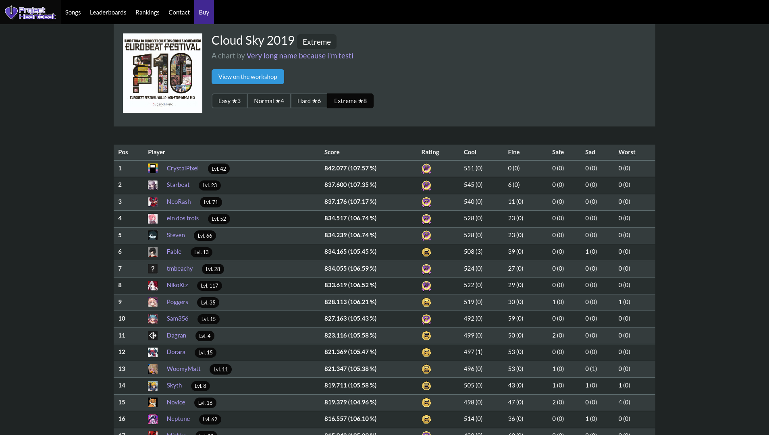Click Poggers' avatar icon
Screen dimensions: 769x435
coord(153,302)
